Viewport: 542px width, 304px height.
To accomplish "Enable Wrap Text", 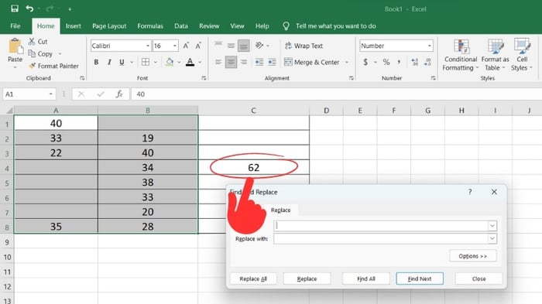I will (x=304, y=46).
